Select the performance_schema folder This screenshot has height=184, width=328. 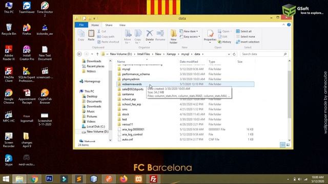[x=136, y=74]
